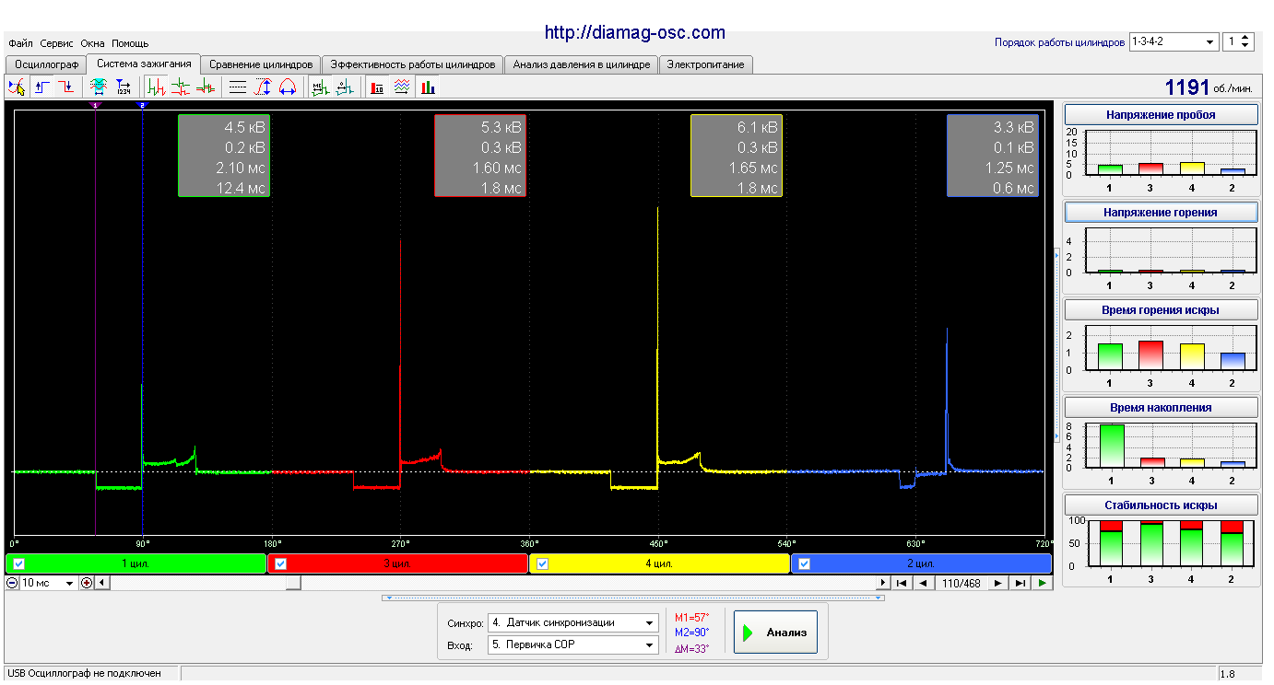
Task: Click the multi-line wave trends icon
Action: 402,87
